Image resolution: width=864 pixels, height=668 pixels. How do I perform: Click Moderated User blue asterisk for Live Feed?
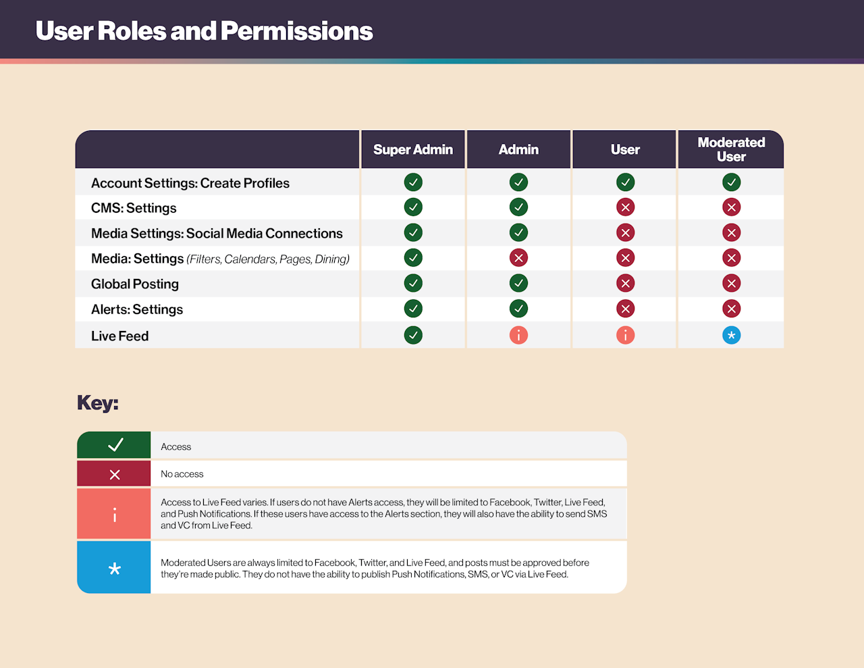pyautogui.click(x=731, y=335)
